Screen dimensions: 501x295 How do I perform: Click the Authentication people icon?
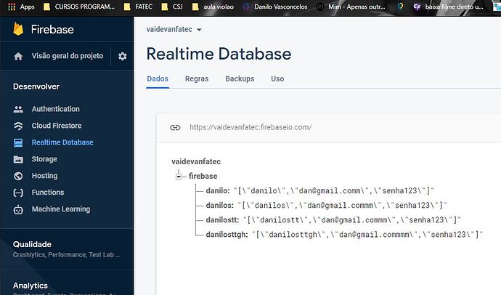pyautogui.click(x=19, y=109)
